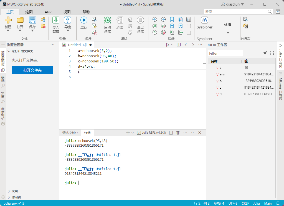
Task: Click the trash icon to kill terminal
Action: [x=178, y=133]
